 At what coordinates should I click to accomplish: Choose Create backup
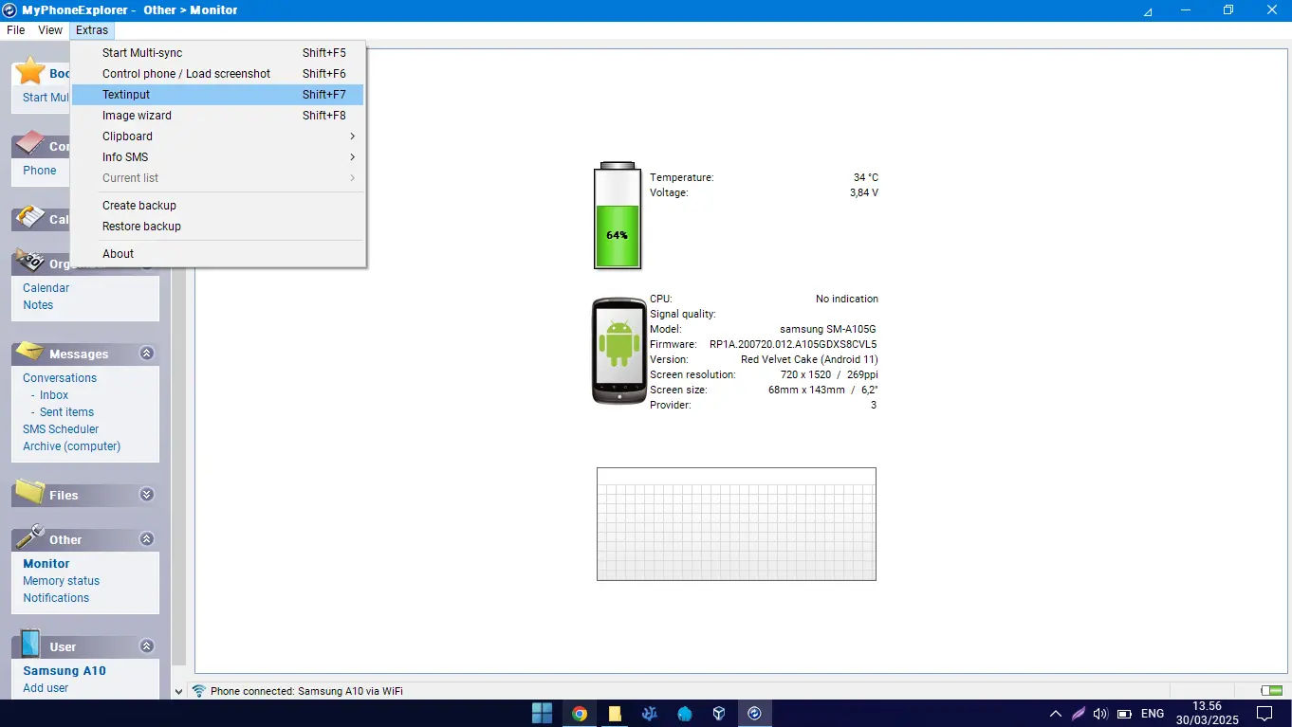(217, 206)
